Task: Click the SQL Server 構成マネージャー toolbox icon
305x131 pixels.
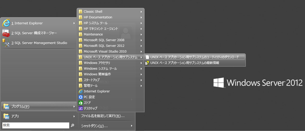Action: click(6, 33)
